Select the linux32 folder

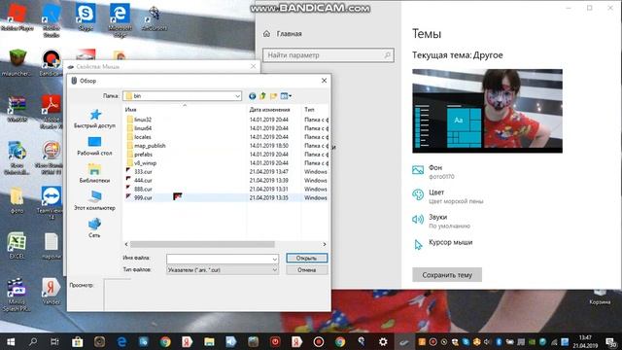coord(143,120)
